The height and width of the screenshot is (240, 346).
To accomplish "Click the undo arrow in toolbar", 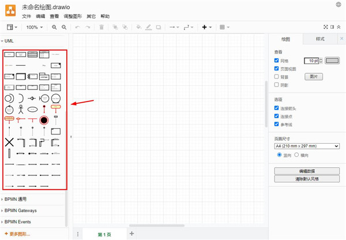I will pos(78,27).
